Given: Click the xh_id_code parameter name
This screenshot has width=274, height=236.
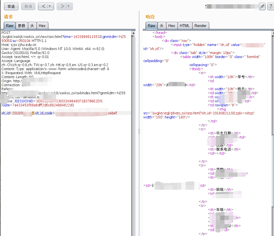Looking at the screenshot, I should point(44,113).
